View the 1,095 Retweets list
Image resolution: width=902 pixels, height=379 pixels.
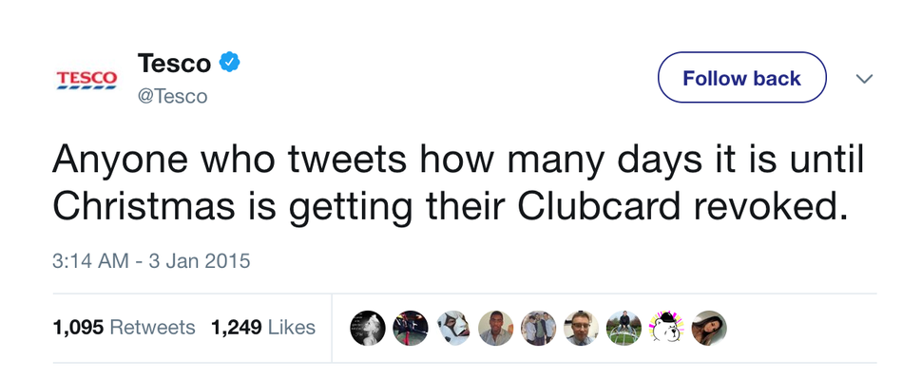tap(124, 328)
